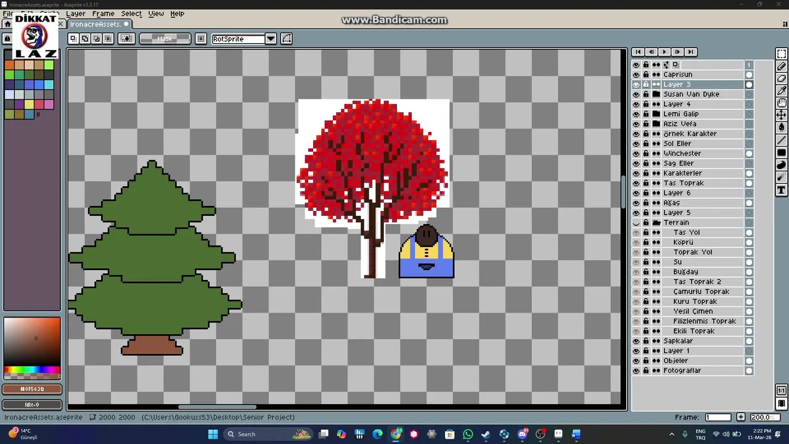Click the #8f563b foreground color button
The width and height of the screenshot is (789, 444).
tap(32, 389)
